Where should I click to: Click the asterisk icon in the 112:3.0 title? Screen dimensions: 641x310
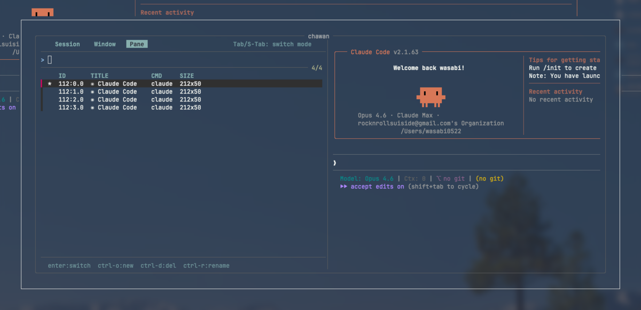[x=92, y=108]
